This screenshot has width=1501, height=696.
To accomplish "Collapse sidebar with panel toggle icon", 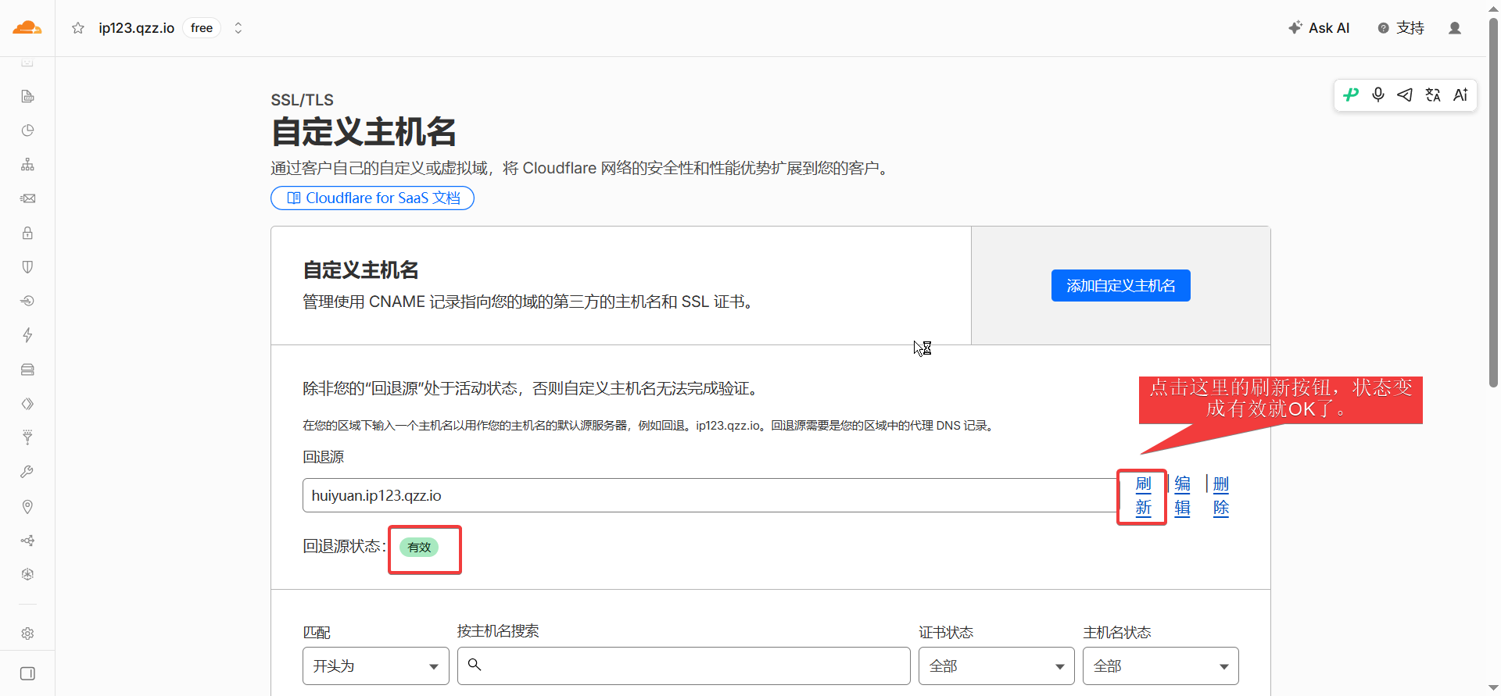I will (x=27, y=673).
